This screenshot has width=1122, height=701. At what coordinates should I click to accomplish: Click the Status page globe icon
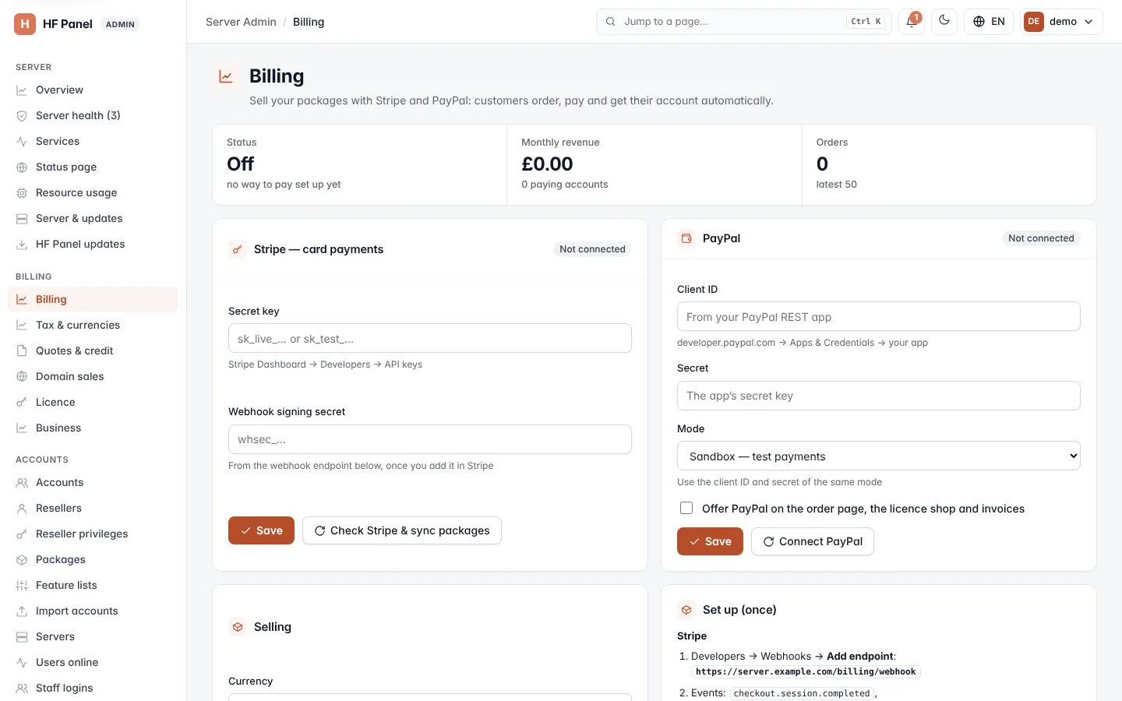[22, 167]
